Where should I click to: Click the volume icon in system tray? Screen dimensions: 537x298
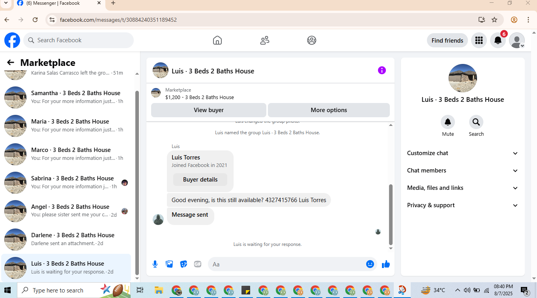(x=467, y=291)
